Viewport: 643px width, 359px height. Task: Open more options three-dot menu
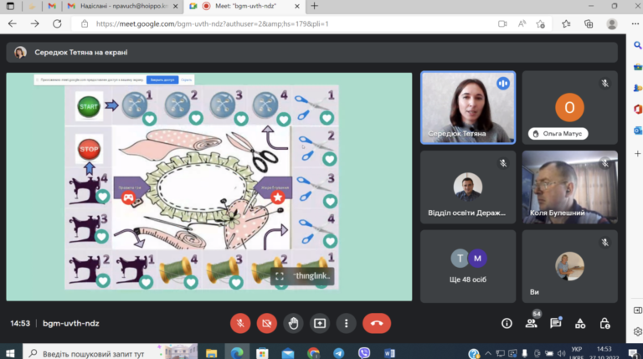tap(346, 323)
